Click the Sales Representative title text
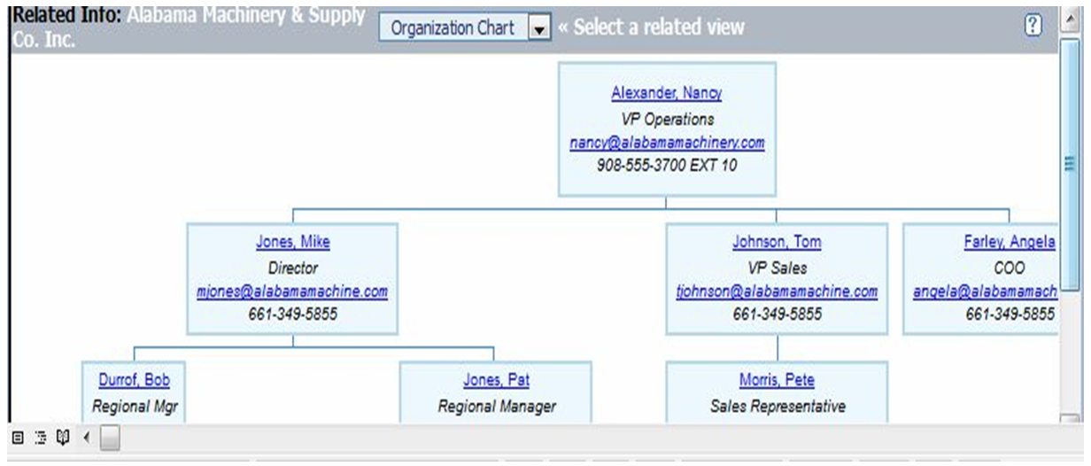 [777, 407]
